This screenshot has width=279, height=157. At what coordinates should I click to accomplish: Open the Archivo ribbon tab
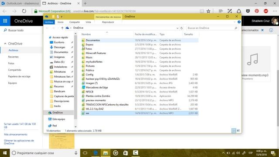(x=49, y=22)
